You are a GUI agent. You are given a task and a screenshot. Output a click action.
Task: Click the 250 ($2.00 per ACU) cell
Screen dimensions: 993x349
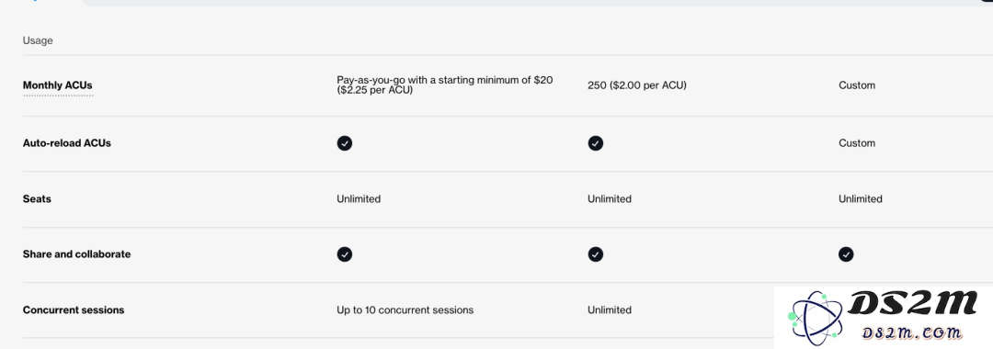[637, 85]
